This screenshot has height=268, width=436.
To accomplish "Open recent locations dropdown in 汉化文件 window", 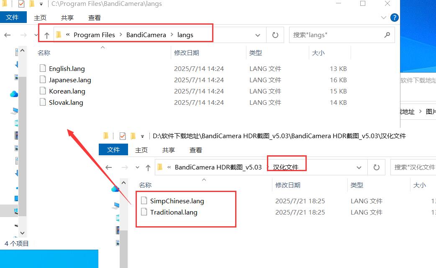I will 137,167.
